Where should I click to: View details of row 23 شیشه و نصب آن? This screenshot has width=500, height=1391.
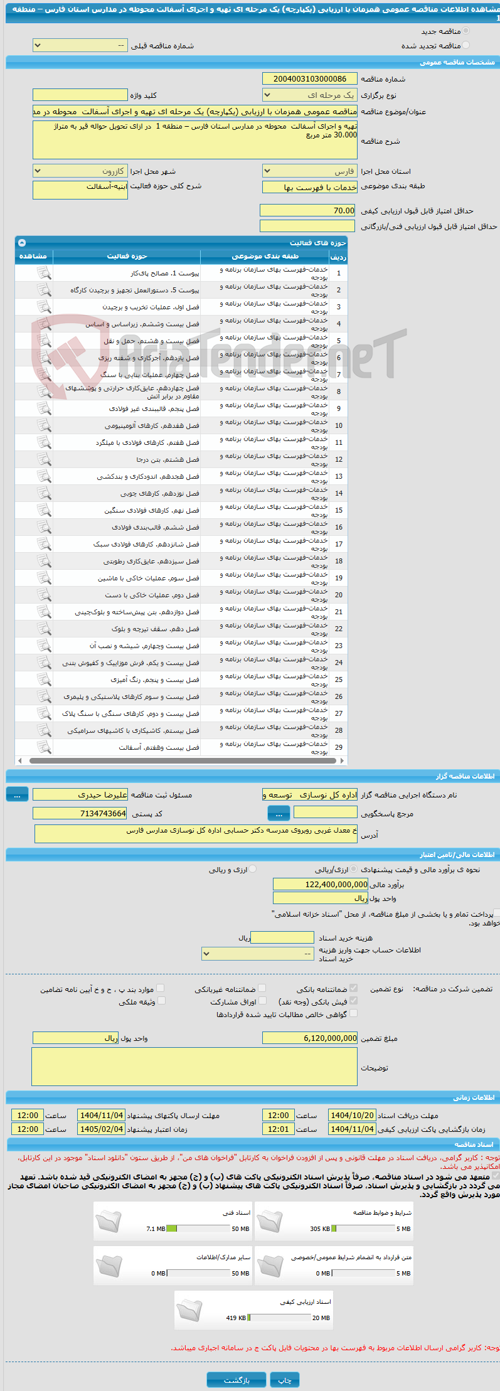tap(44, 646)
